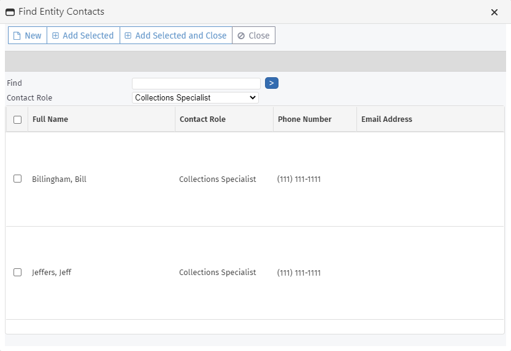Screen dimensions: 511x351
Task: Click Collections Specialist in Billingham row
Action: pos(217,179)
